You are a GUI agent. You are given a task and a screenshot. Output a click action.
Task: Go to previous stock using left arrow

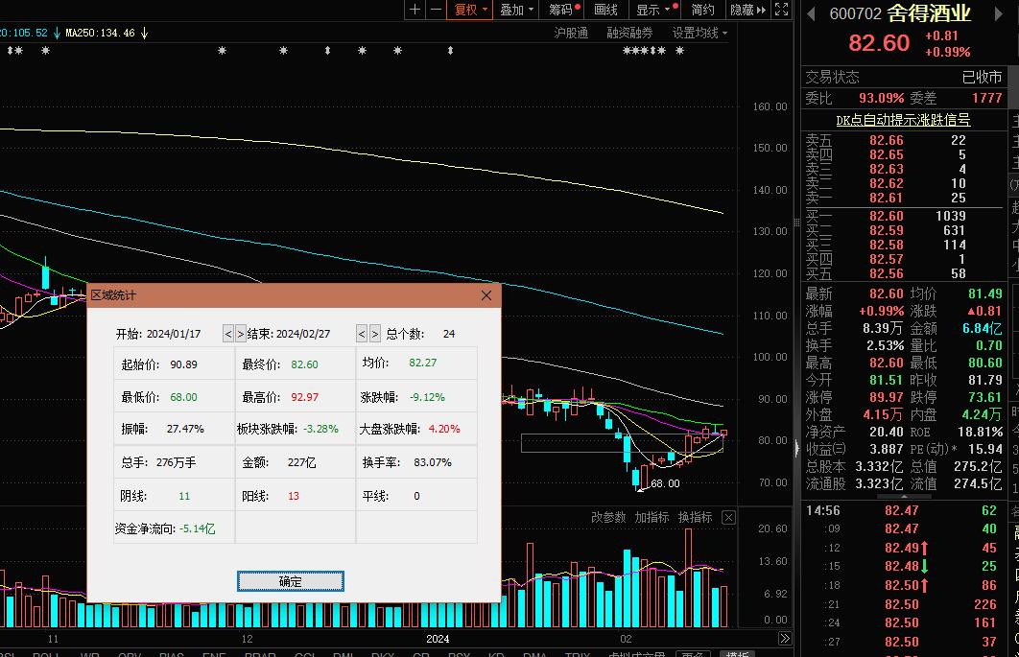click(811, 13)
